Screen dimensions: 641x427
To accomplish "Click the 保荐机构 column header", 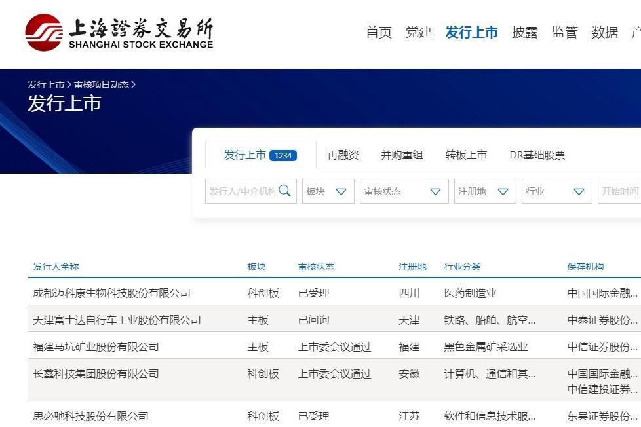I will (585, 267).
